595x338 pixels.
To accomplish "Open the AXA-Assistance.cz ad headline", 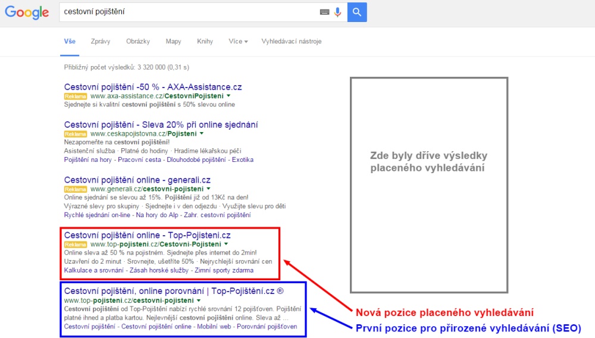I will (153, 87).
